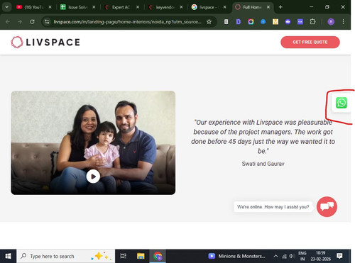Open a new browser tab
This screenshot has height=263, width=355.
point(280,7)
